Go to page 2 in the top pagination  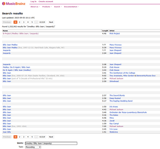[20, 22]
